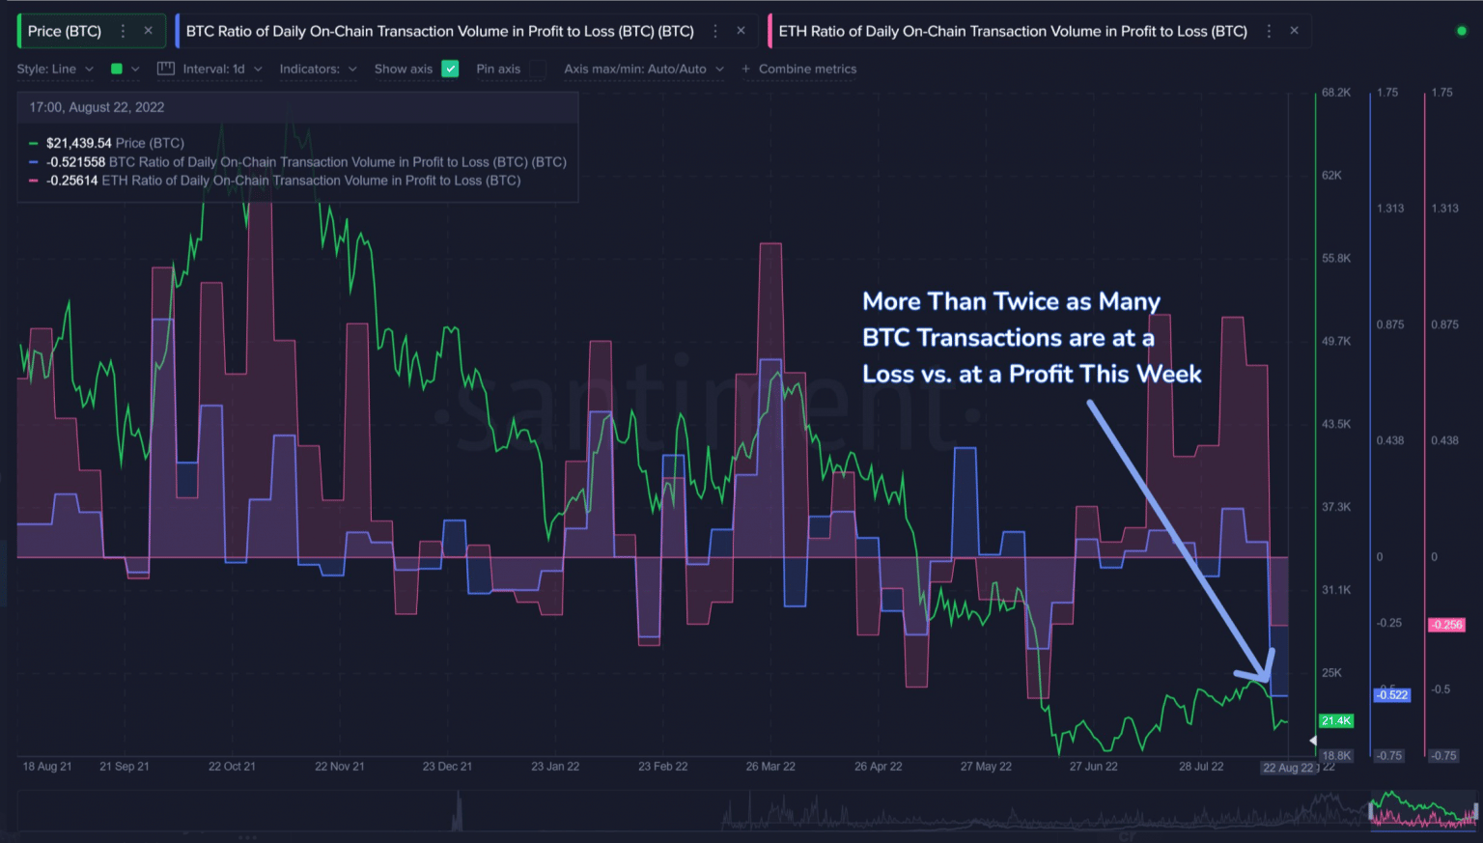
Task: Click the 21.4K price axis label
Action: point(1336,721)
